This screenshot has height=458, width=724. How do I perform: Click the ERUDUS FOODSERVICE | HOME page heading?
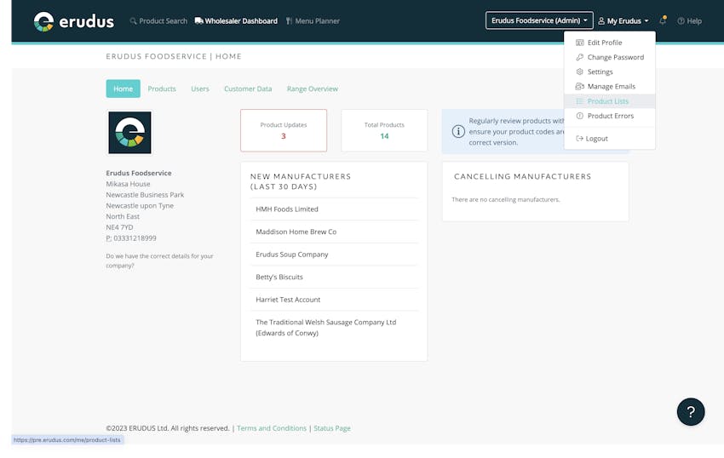174,56
